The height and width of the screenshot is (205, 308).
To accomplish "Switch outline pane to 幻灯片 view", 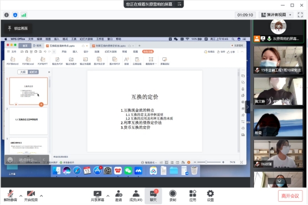I will pyautogui.click(x=33, y=72).
